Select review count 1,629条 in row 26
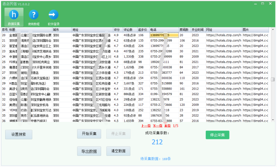Viewport: 277px width, 167px height. (x=130, y=67)
